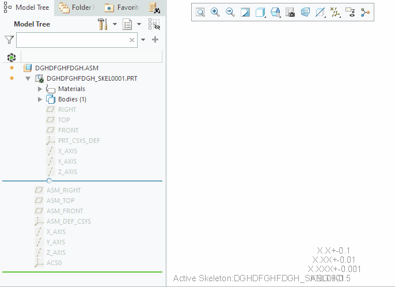The height and width of the screenshot is (287, 395).
Task: Select DGHDFGHFDGH.ASM in the tree
Action: click(x=67, y=68)
